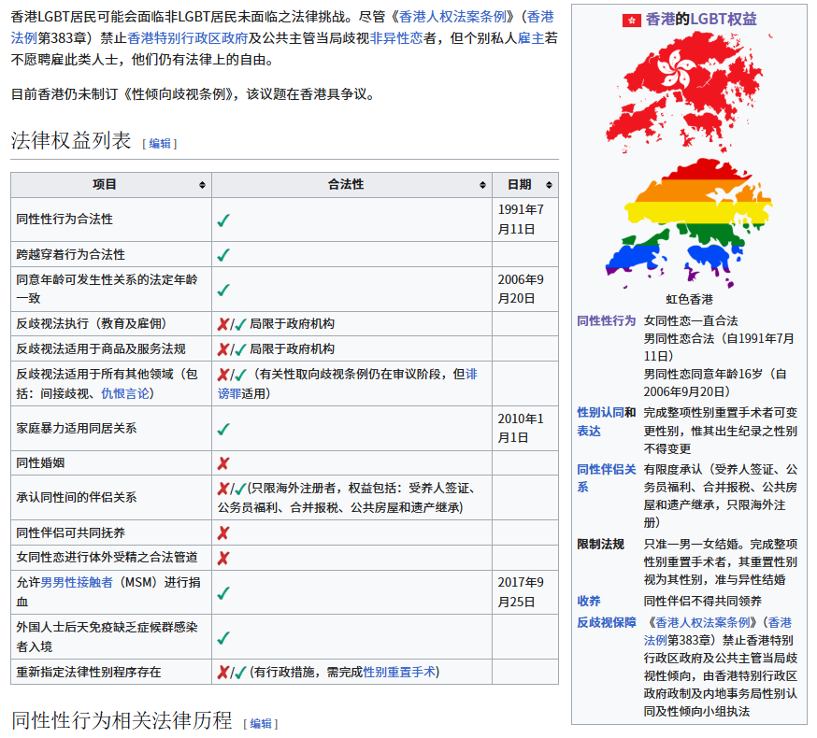Click the 同性性行为相关法律历程 section heading
This screenshot has height=738, width=817.
(122, 720)
